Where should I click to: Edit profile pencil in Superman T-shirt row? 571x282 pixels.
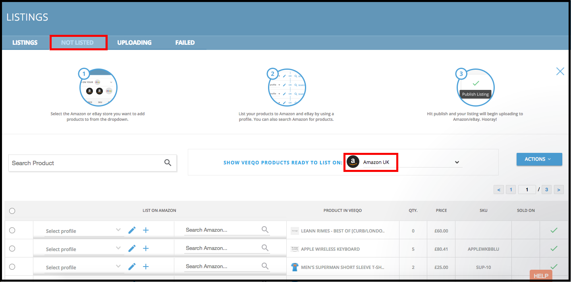[132, 267]
